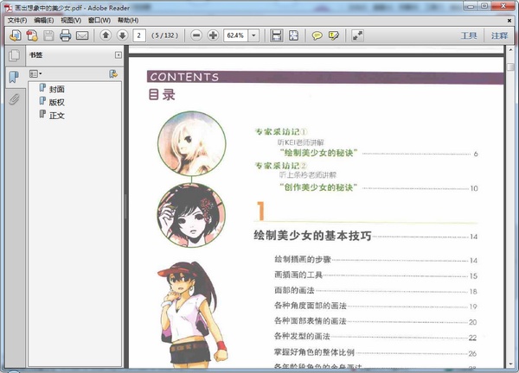
Task: Click the 绘制美少女的基本技巧 chapter title
Action: [x=312, y=236]
